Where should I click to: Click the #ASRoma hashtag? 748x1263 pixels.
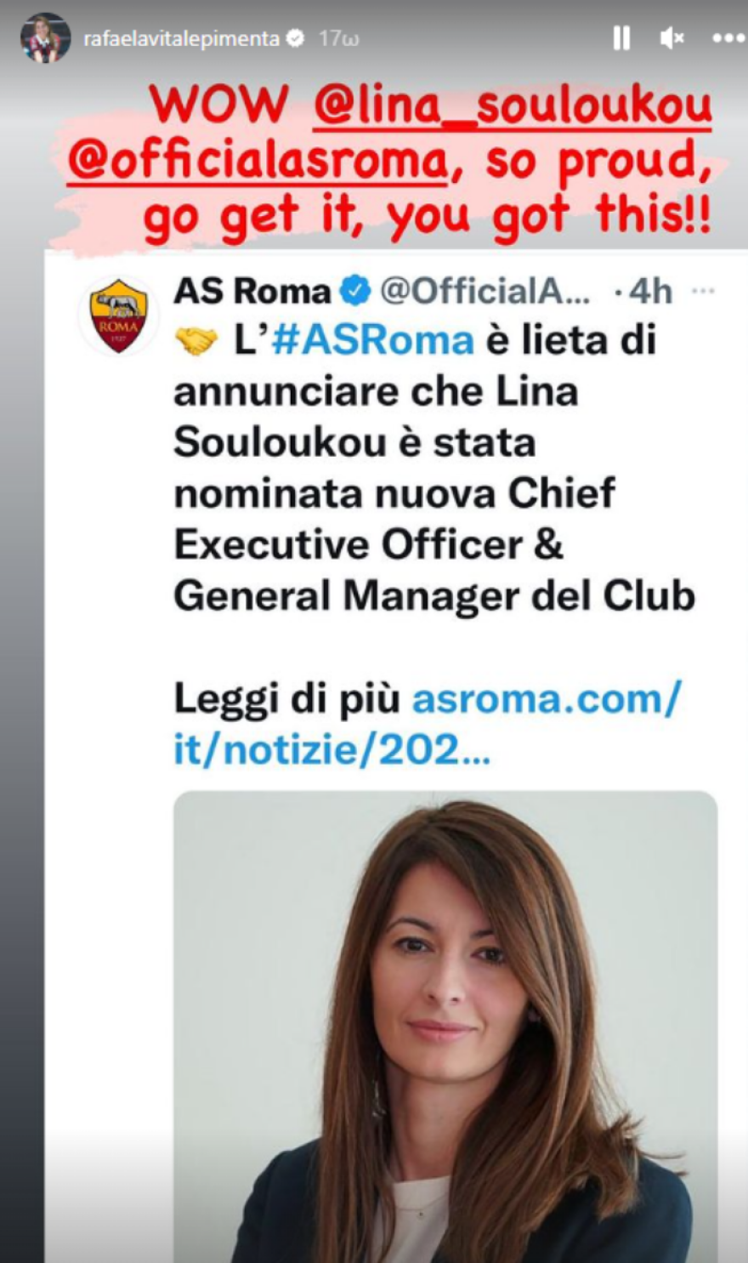pyautogui.click(x=372, y=341)
